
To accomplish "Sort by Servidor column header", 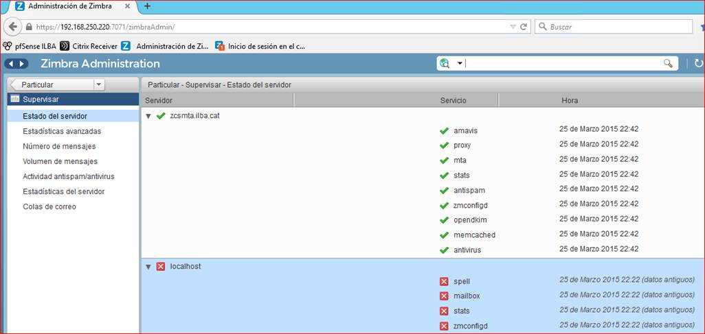I will [218, 101].
